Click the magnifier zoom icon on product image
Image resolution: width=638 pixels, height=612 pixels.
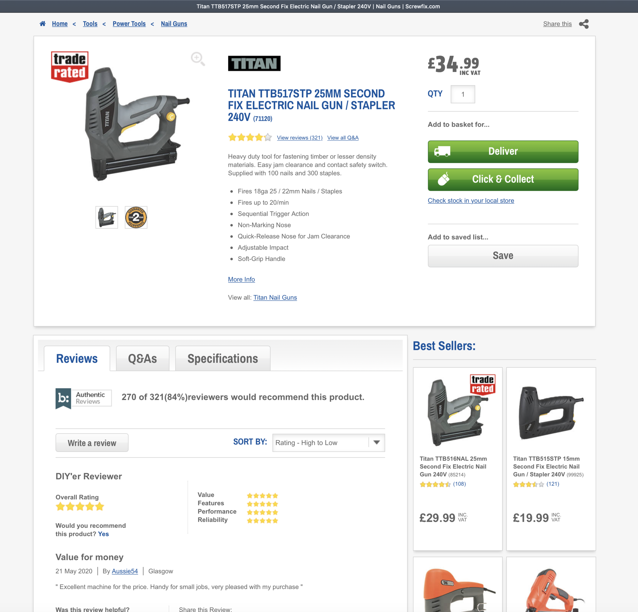click(x=198, y=59)
